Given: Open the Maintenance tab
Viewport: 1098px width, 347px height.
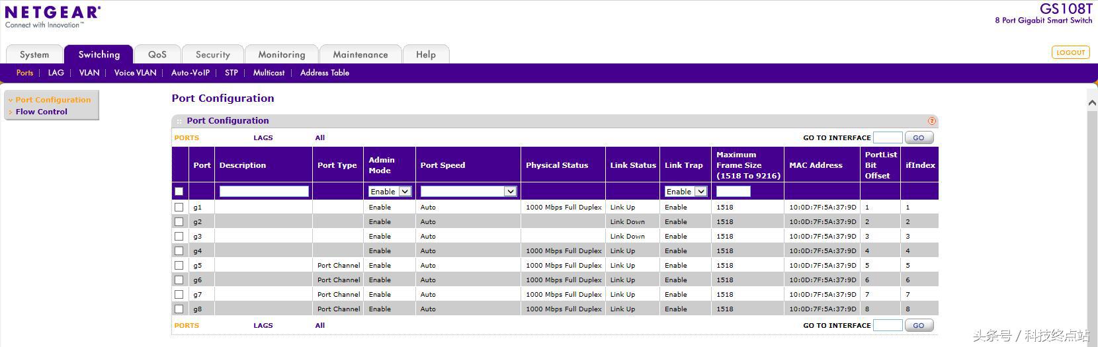Looking at the screenshot, I should (360, 55).
